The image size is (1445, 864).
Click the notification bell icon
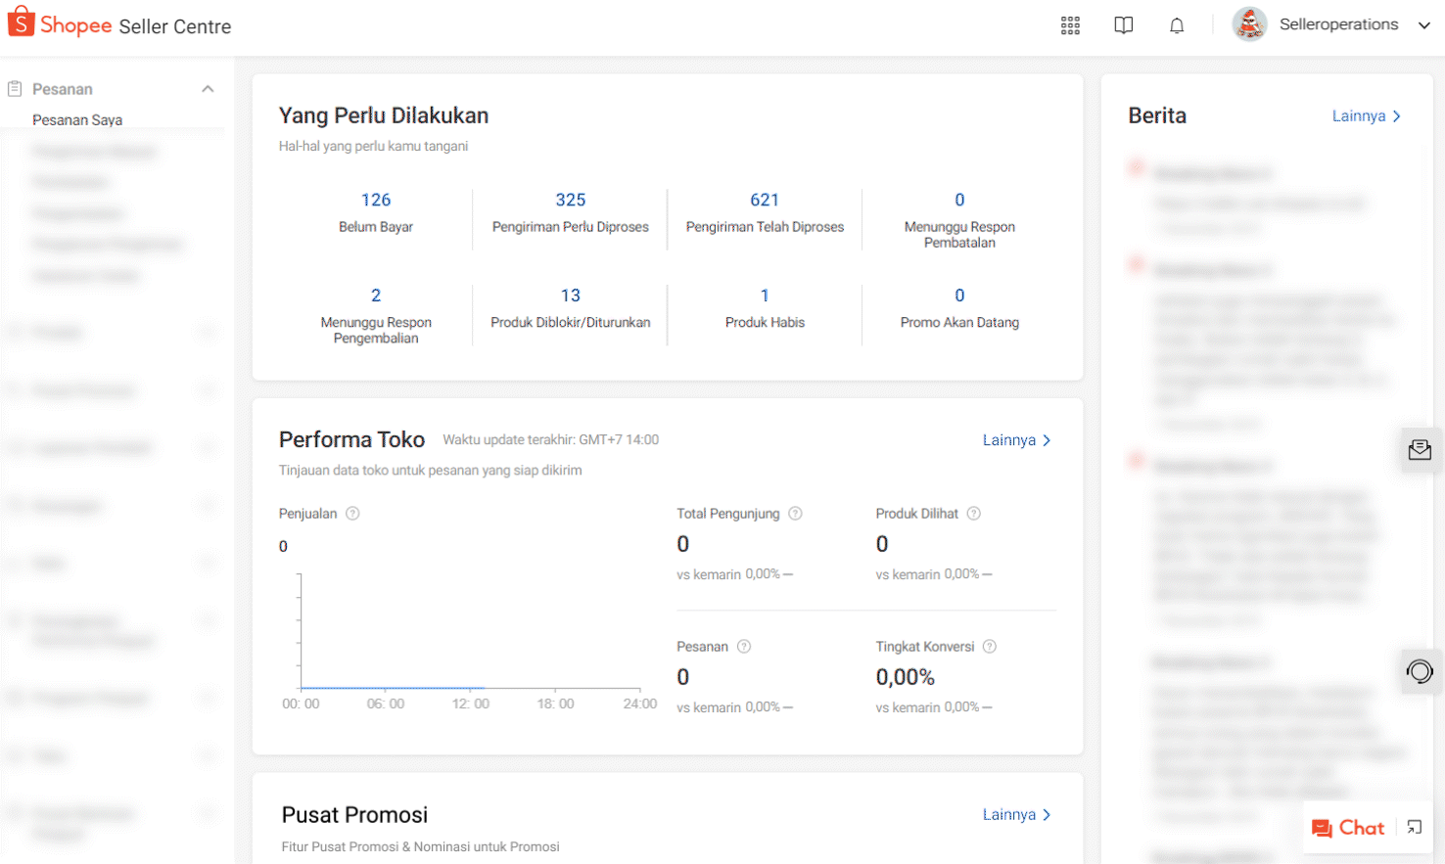tap(1177, 25)
